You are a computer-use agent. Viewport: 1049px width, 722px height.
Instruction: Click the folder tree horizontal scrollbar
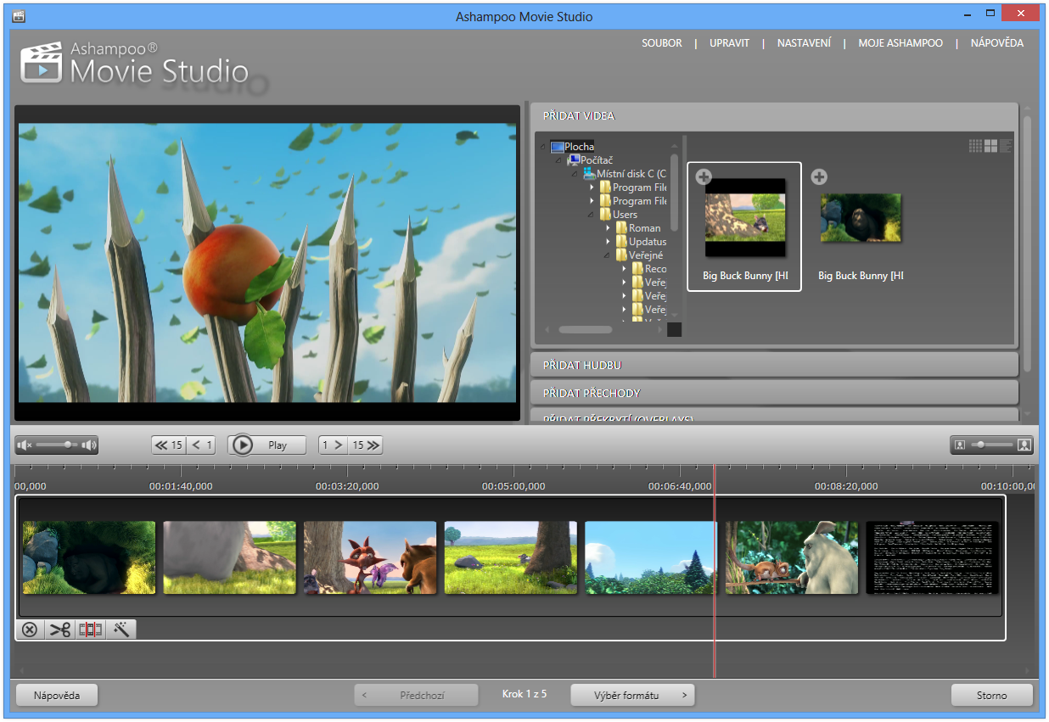click(x=585, y=329)
